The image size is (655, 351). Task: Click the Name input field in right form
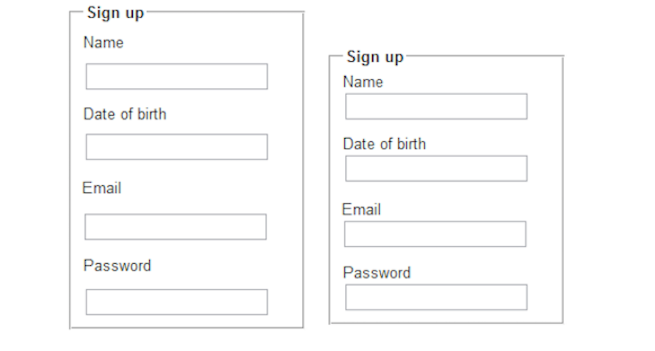click(x=436, y=107)
